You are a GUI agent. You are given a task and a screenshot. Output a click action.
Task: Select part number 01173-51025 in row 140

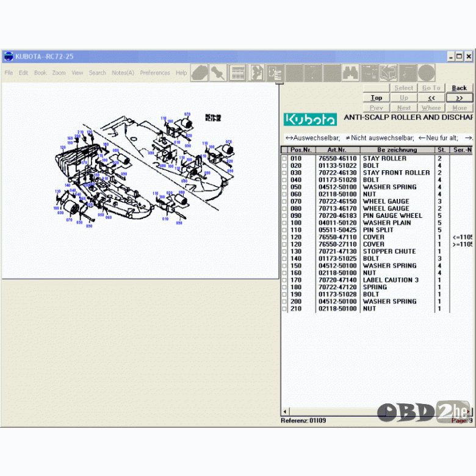(337, 259)
